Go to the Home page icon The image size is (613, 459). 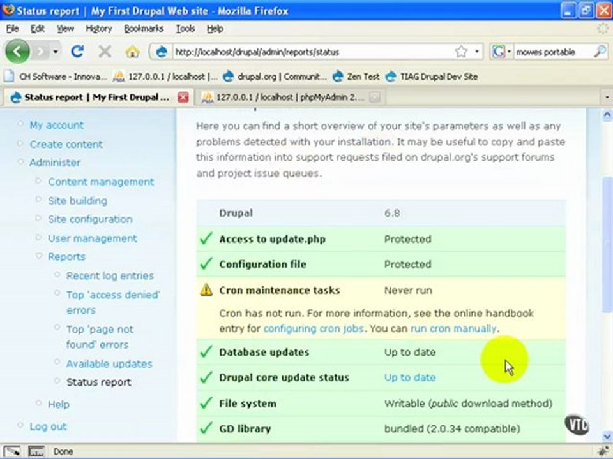[133, 51]
